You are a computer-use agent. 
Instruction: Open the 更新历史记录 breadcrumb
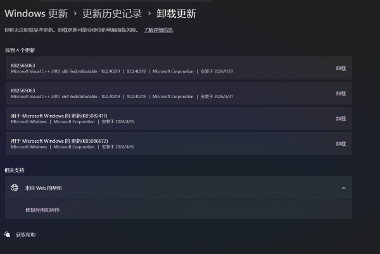[112, 13]
